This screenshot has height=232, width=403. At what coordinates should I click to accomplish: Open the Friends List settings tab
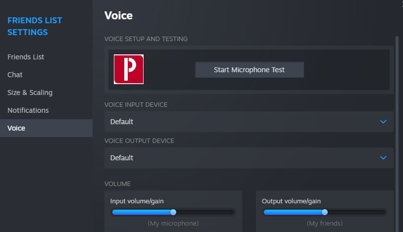(26, 57)
